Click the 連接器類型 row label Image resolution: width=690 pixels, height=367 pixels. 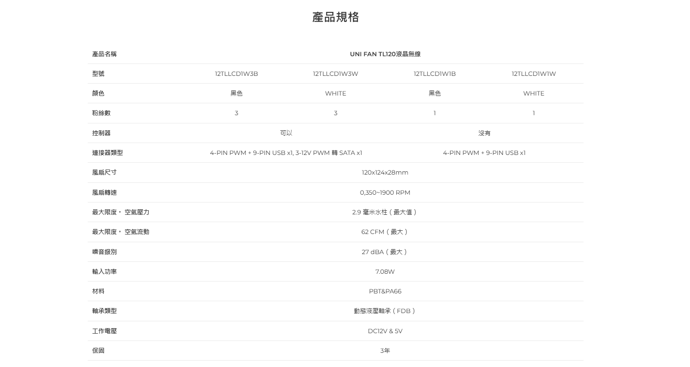point(107,153)
